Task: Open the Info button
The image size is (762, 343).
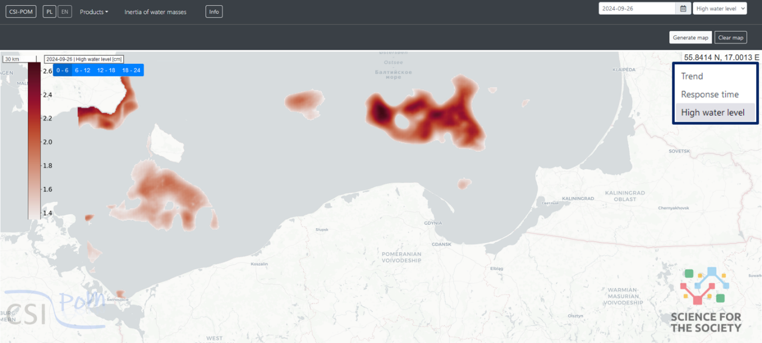Action: (x=214, y=12)
